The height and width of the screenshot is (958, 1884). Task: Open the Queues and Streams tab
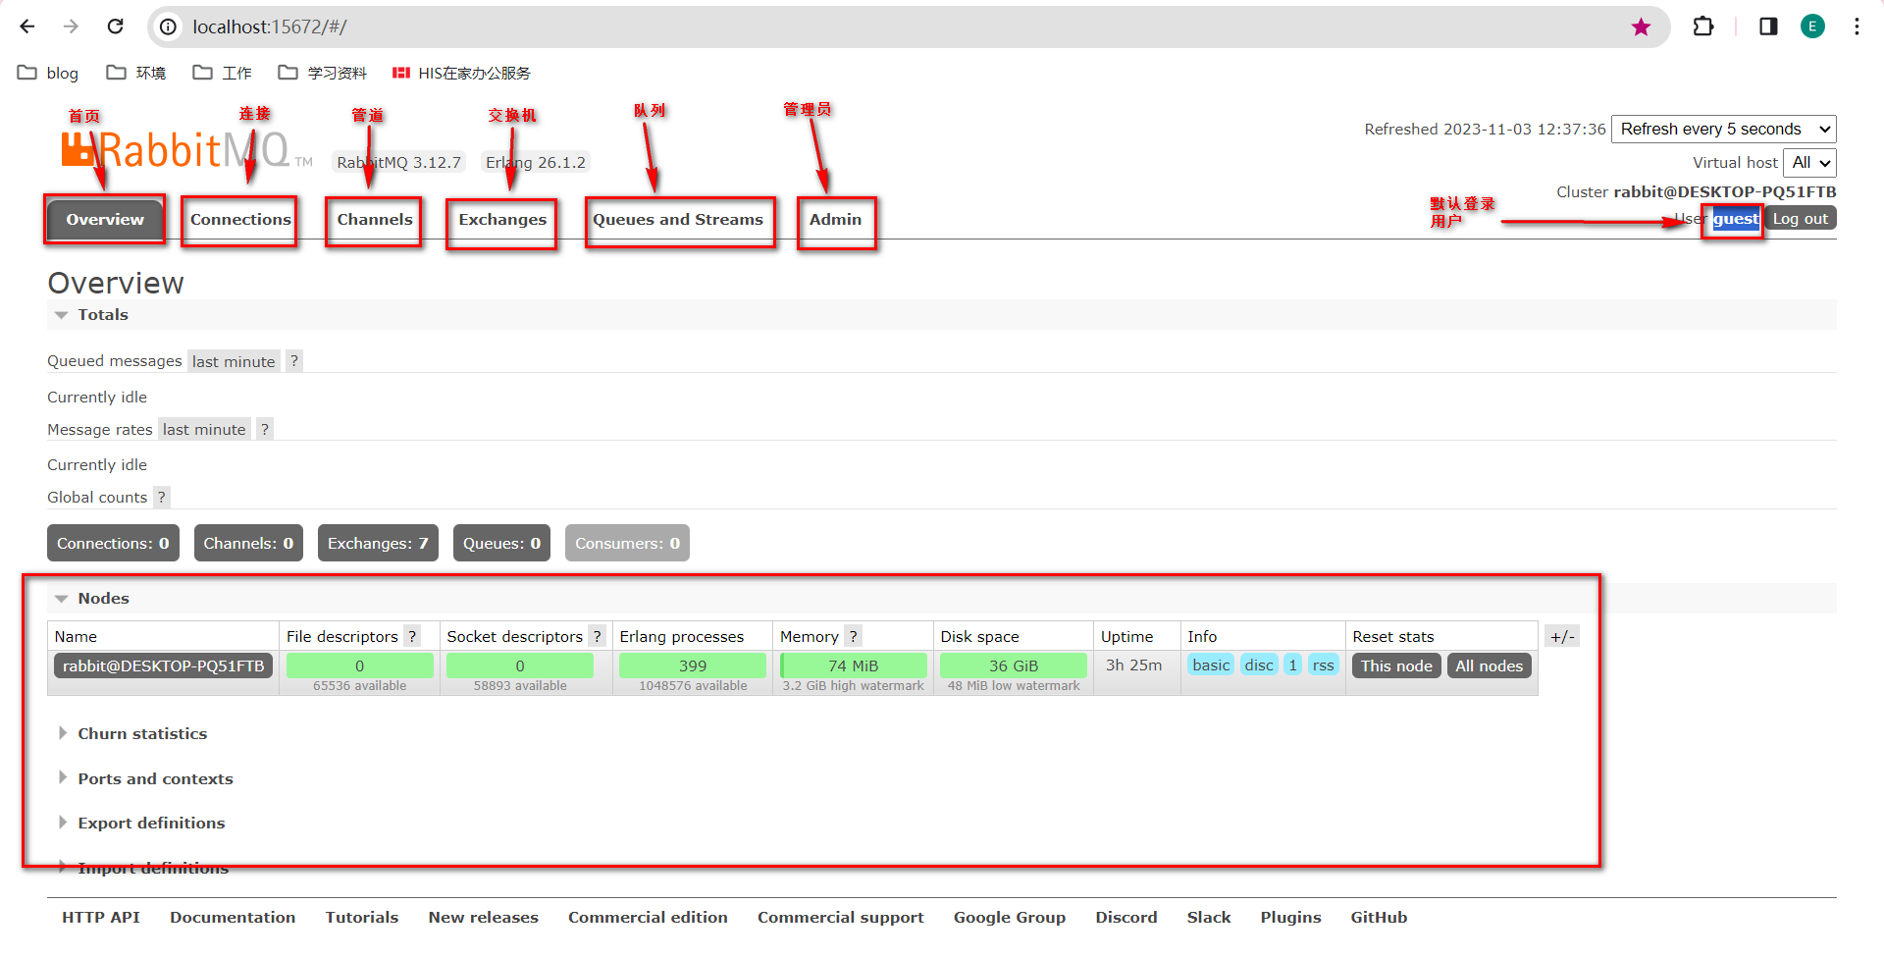click(678, 220)
